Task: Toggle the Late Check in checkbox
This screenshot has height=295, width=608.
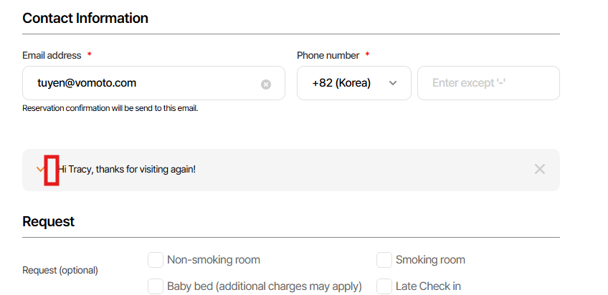Action: pos(384,286)
